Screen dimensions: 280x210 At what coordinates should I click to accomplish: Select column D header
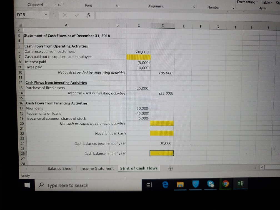tap(163, 26)
